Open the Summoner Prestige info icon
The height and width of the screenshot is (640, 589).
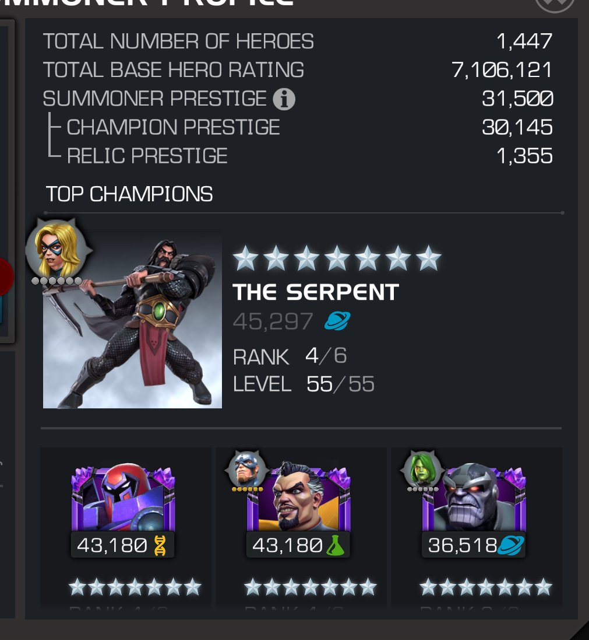(x=284, y=99)
